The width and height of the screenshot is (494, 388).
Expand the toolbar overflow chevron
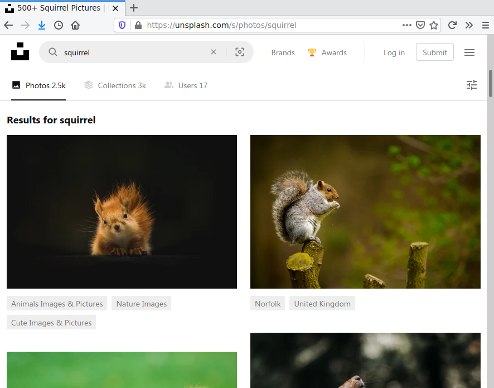469,25
